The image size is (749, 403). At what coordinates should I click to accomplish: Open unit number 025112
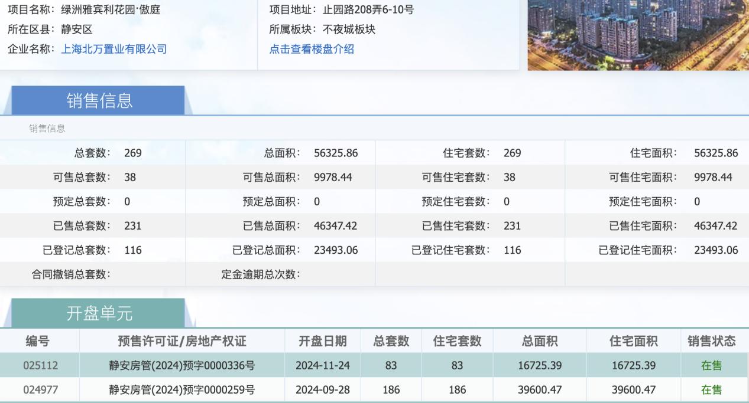(x=40, y=365)
